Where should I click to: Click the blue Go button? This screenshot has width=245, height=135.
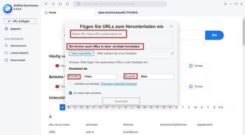(214, 35)
